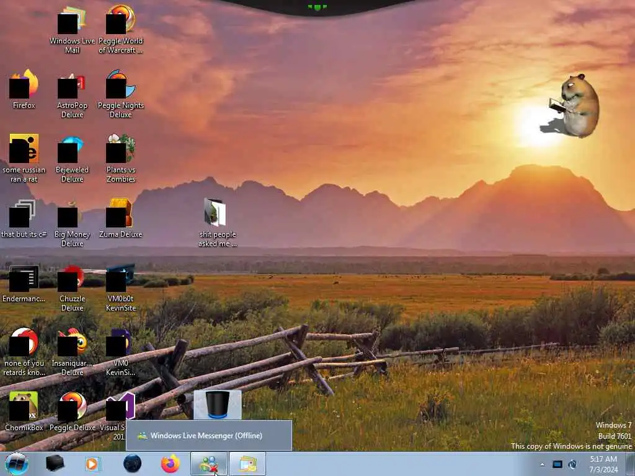Select the 'that but its c#' desktop icon
The width and height of the screenshot is (635, 476).
point(24,218)
